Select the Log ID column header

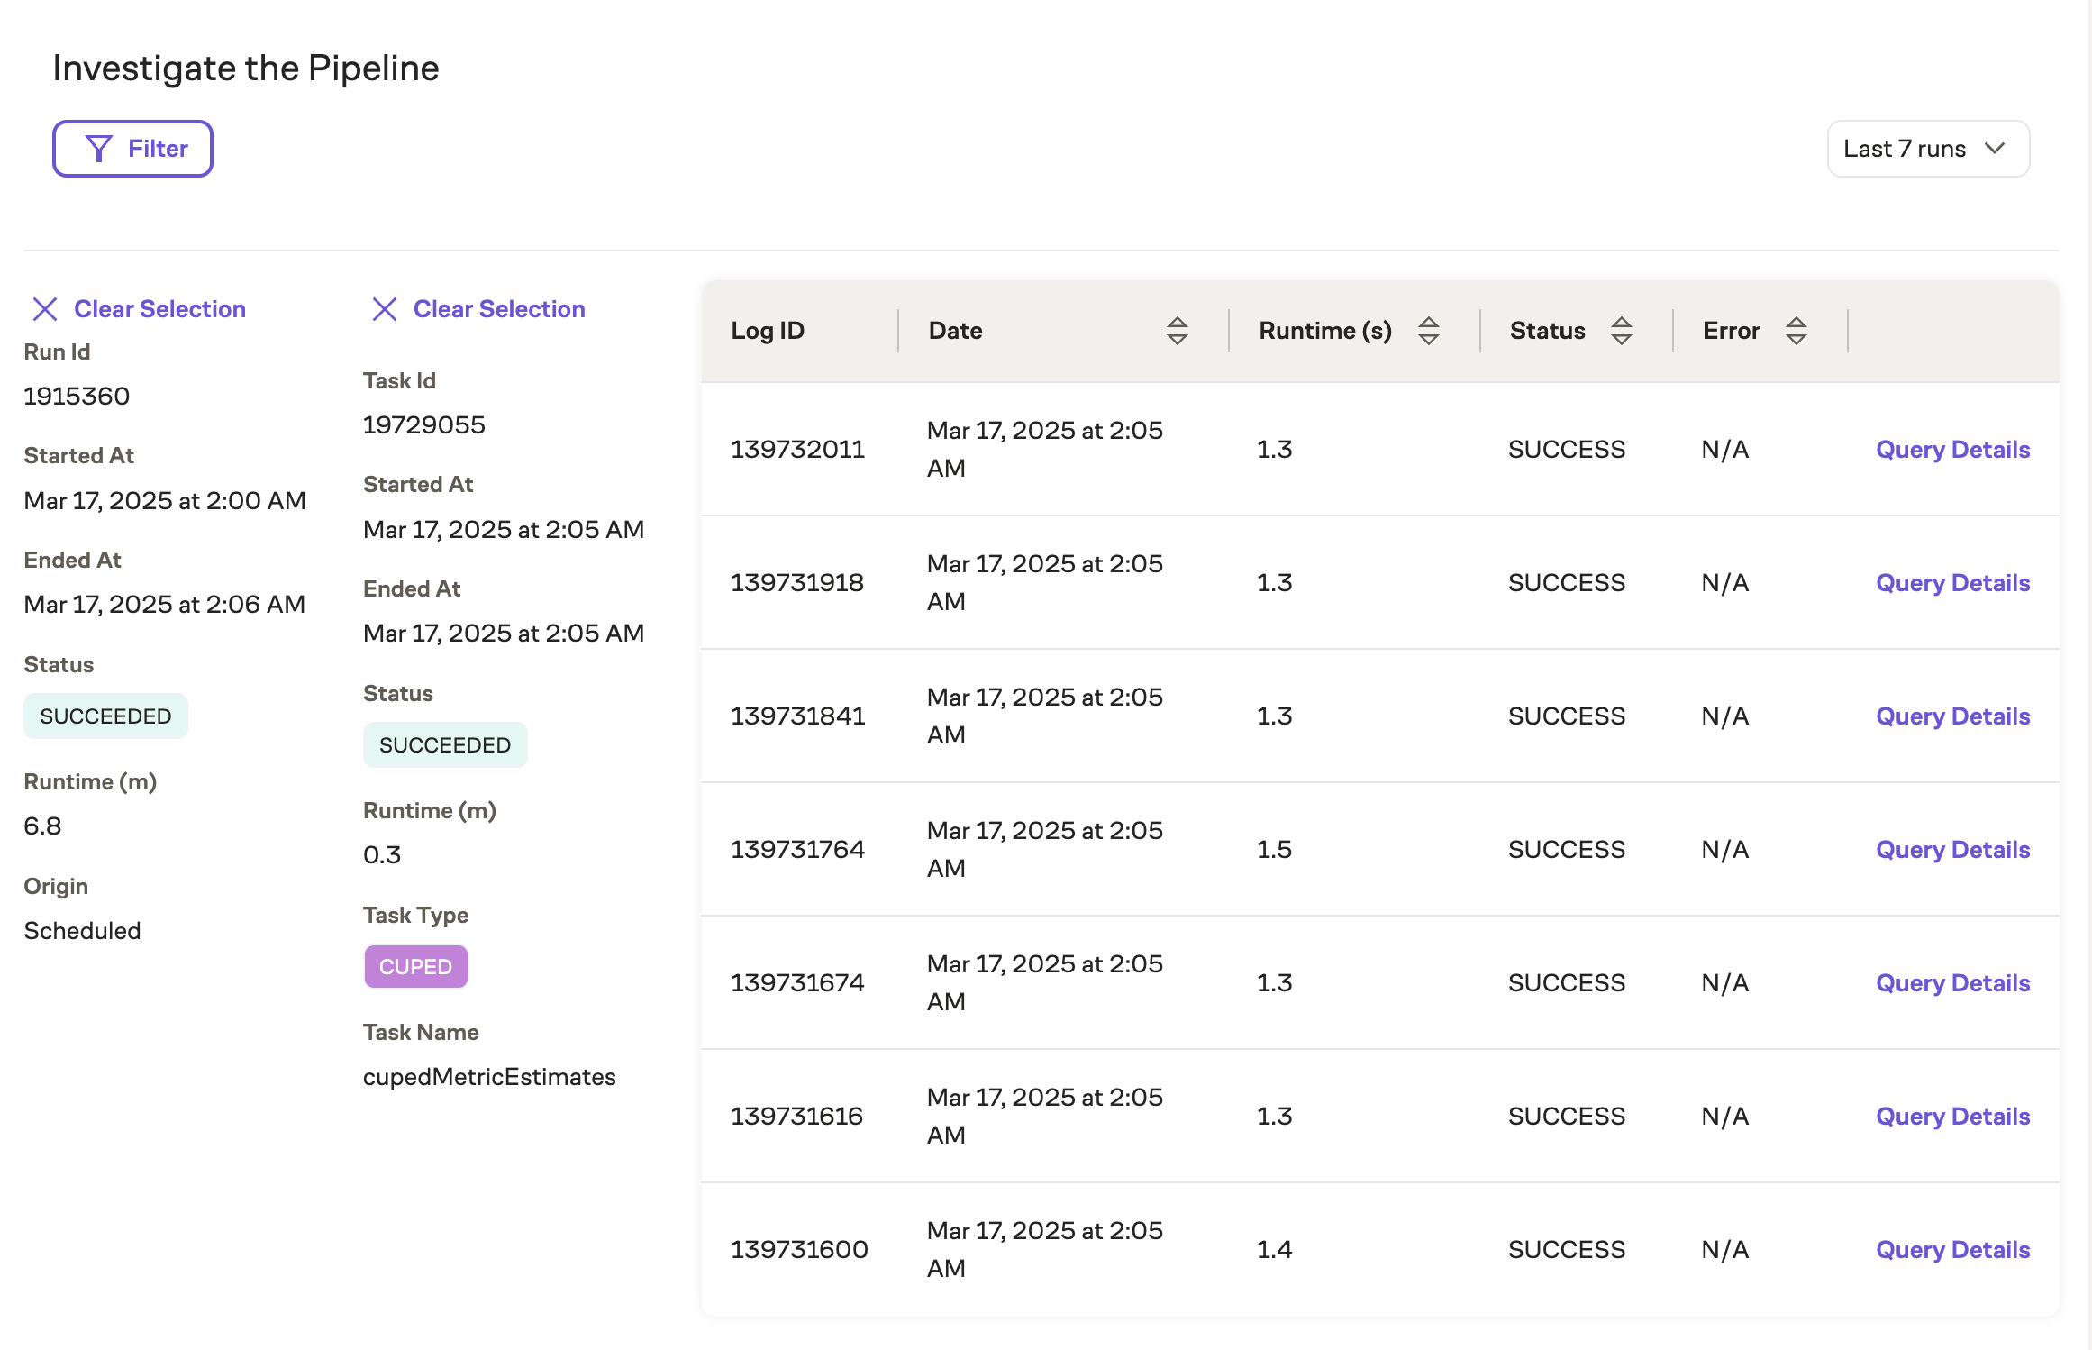point(768,331)
